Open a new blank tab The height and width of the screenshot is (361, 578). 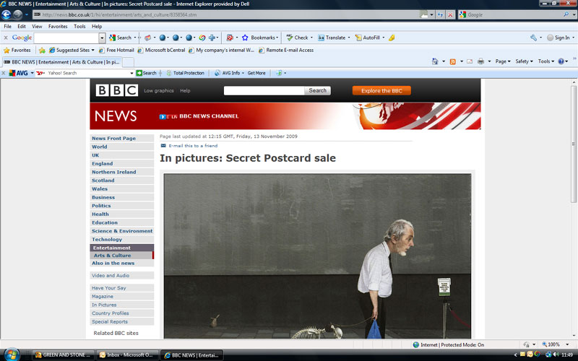coord(128,62)
